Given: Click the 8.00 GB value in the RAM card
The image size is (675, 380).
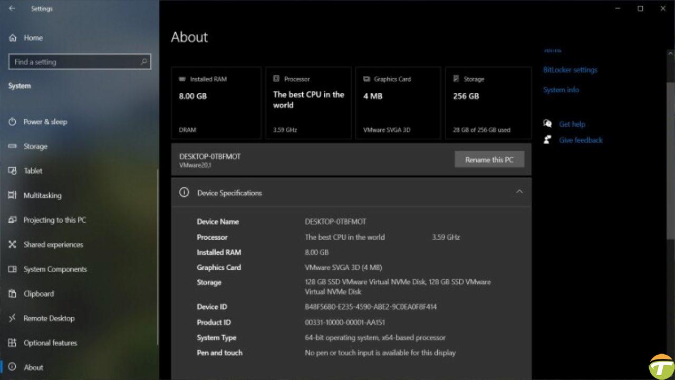Looking at the screenshot, I should 193,96.
